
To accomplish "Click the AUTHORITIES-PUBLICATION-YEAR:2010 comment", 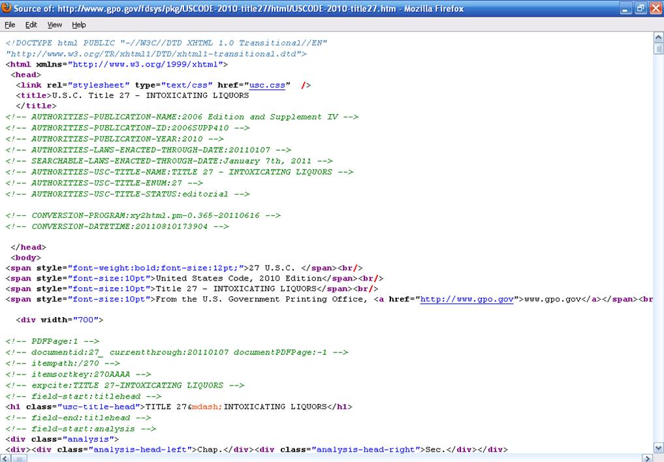I will coord(114,139).
